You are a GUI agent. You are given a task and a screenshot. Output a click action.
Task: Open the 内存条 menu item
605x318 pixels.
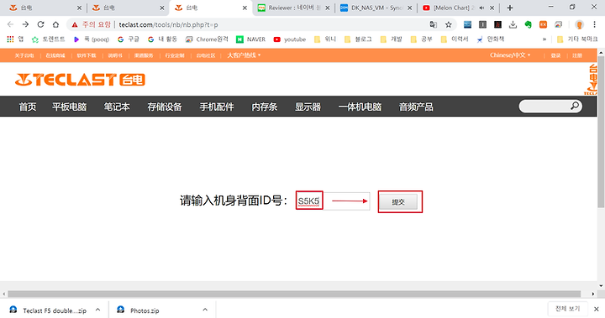tap(265, 107)
